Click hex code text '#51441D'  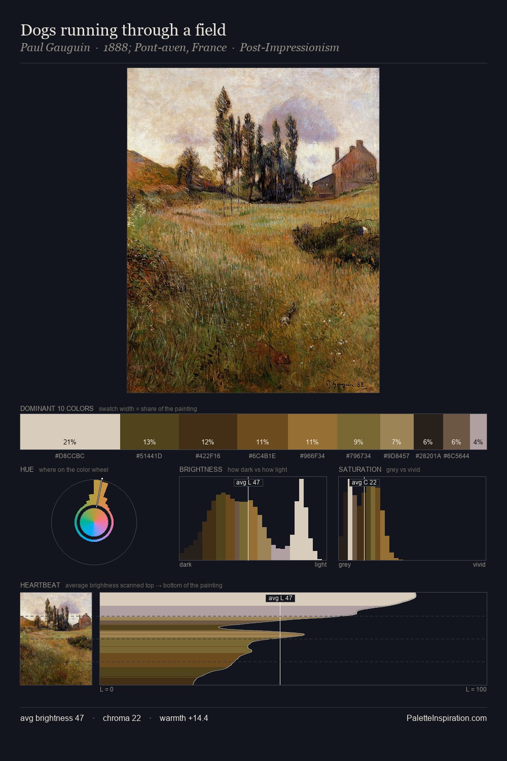click(x=149, y=456)
